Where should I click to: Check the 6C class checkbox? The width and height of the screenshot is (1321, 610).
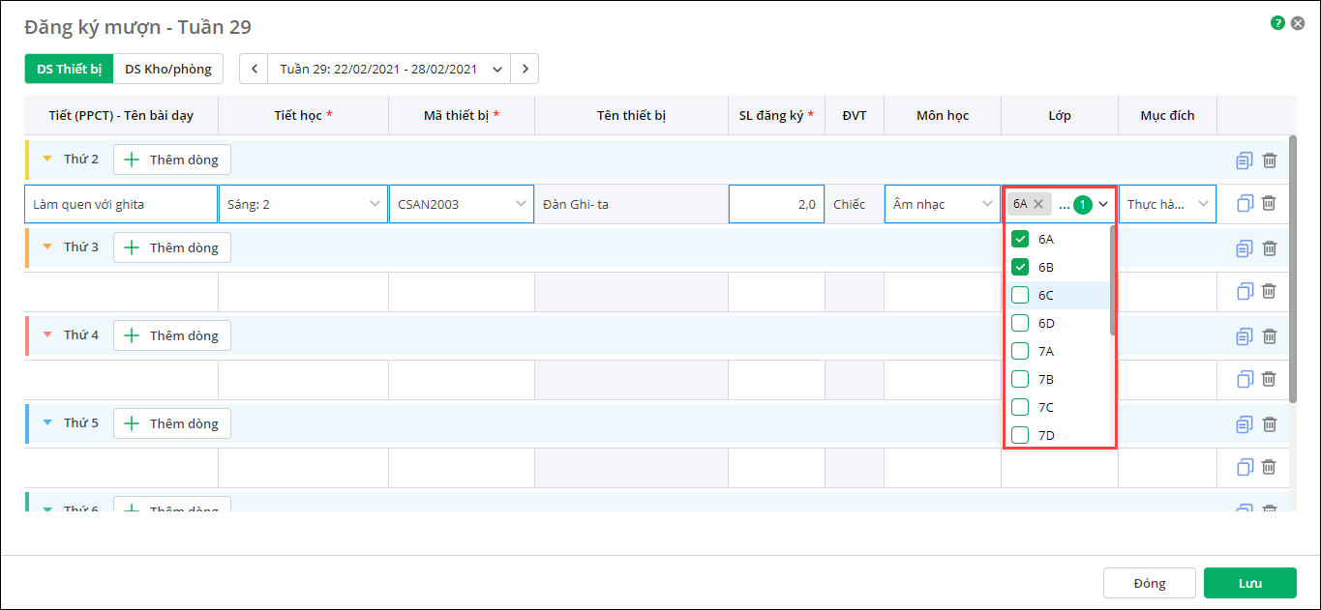pos(1020,295)
